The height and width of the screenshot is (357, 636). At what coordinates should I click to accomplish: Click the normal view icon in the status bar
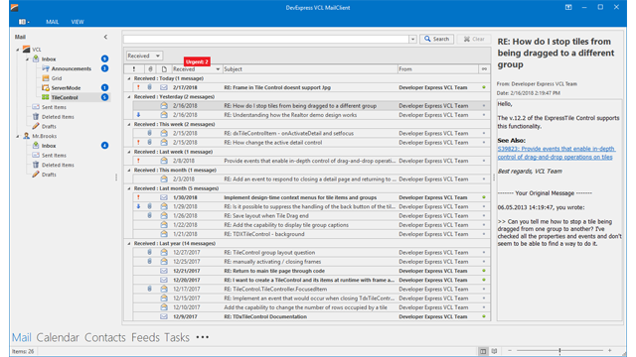click(483, 351)
